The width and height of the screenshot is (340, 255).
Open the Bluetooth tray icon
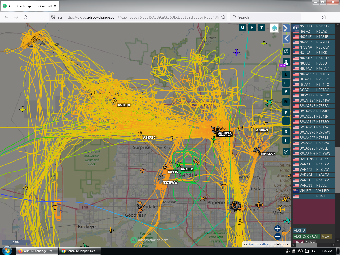coord(294,251)
